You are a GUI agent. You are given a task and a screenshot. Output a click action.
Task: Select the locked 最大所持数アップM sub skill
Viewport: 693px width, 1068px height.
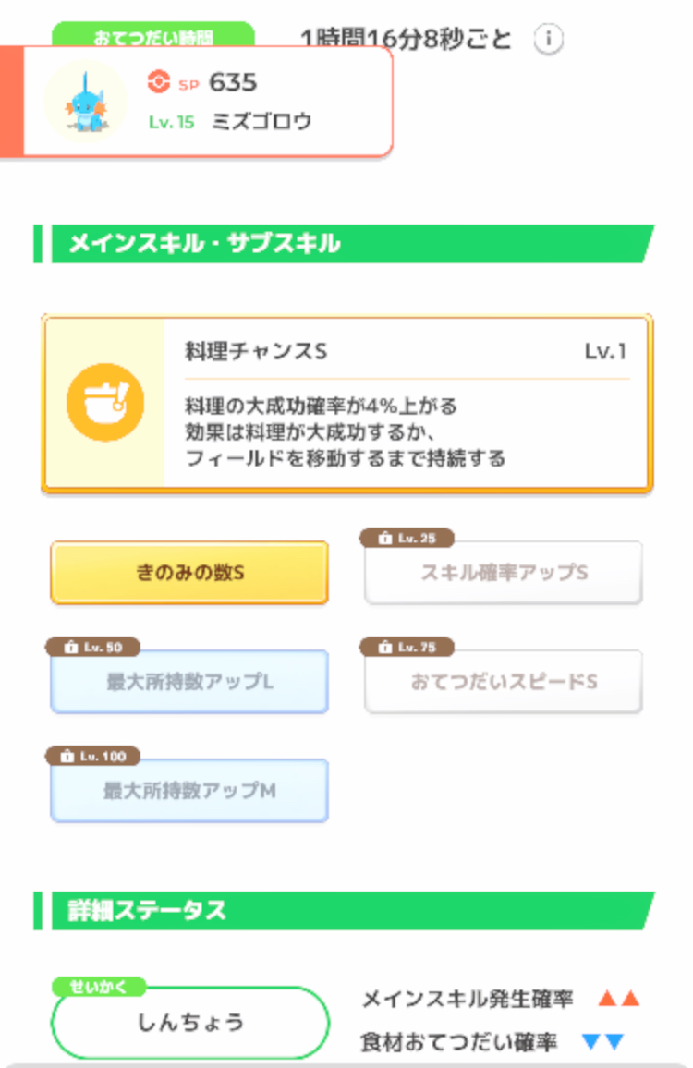189,792
